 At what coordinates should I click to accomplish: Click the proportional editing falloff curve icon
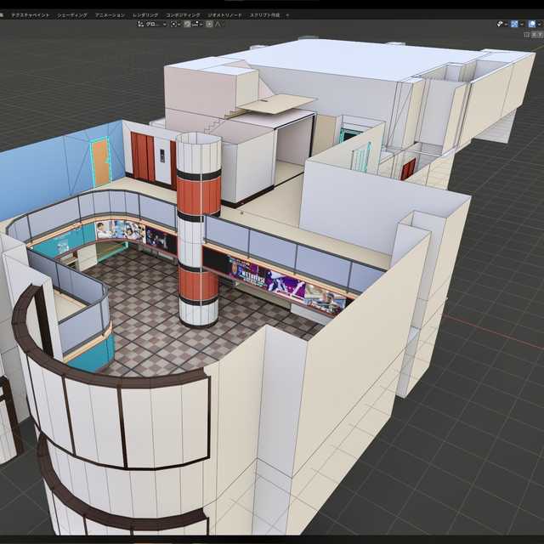tap(218, 25)
